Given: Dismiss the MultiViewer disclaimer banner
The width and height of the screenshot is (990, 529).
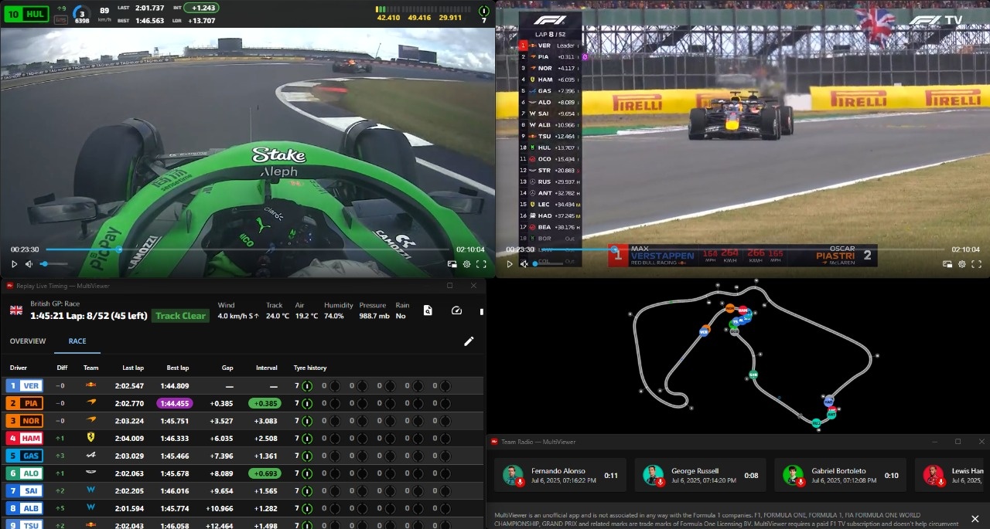Looking at the screenshot, I should click(975, 519).
